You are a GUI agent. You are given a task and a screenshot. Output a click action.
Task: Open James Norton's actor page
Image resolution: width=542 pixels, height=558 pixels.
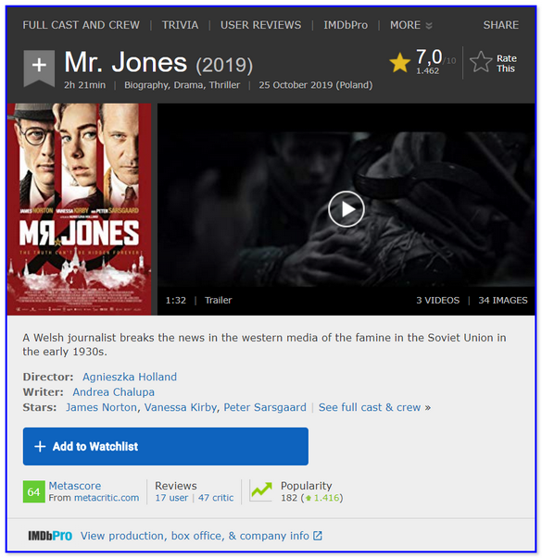(x=101, y=407)
